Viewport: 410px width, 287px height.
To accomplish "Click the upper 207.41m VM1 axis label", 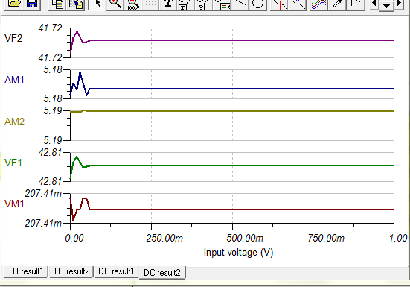I will [43, 194].
